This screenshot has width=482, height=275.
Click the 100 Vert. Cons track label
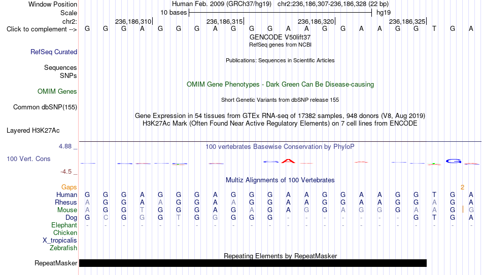[x=28, y=159]
